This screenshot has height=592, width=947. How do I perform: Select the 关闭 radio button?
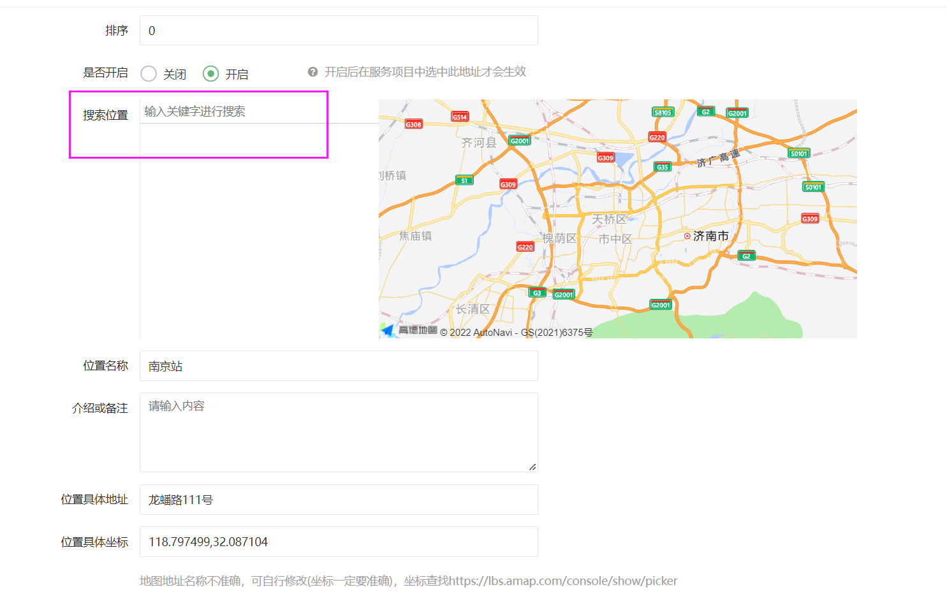coord(149,74)
